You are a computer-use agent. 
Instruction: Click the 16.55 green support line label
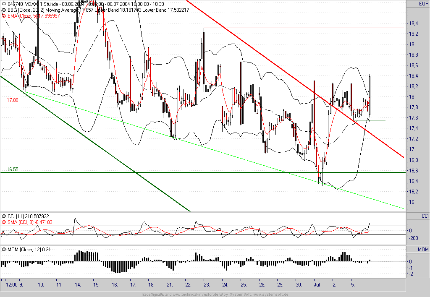pos(12,169)
